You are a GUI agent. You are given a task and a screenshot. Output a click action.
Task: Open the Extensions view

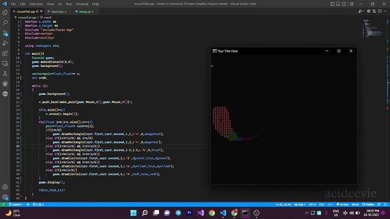tap(5, 54)
